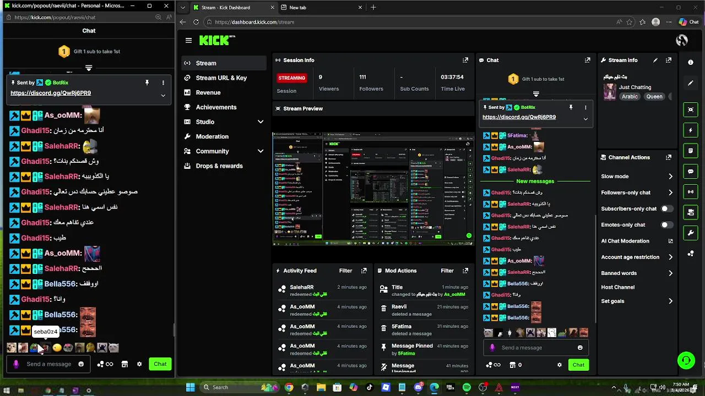This screenshot has width=705, height=396.
Task: Pop out the dashboard Chat panel
Action: tap(588, 60)
